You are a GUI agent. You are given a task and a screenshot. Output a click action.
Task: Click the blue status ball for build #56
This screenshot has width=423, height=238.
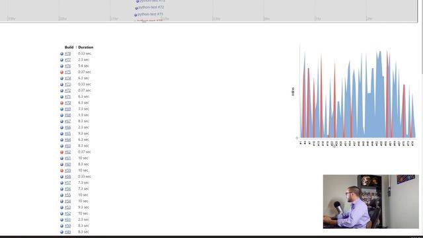click(61, 189)
